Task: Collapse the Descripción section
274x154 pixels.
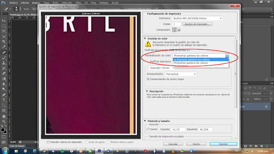Action: pos(147,91)
